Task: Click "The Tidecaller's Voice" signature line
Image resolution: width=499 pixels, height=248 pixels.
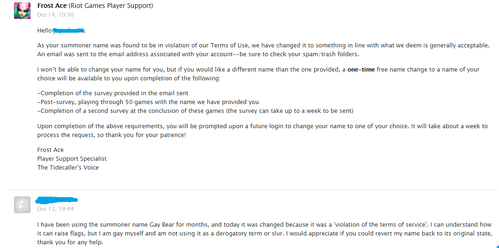Action: click(68, 168)
